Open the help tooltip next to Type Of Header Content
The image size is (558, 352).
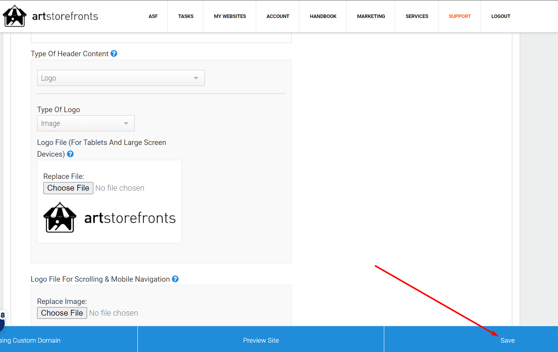coord(114,53)
